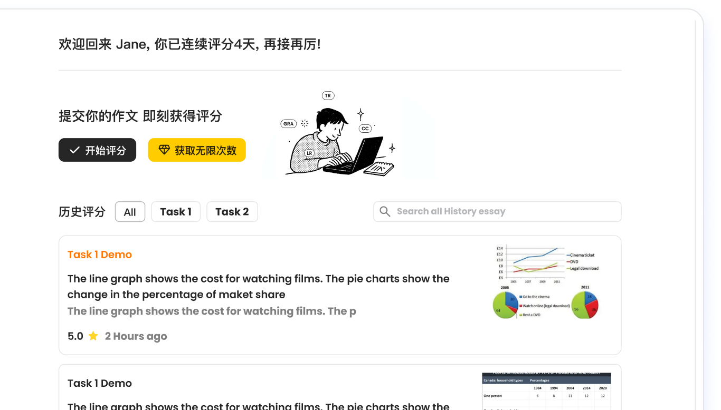Open the Canada household types table thumbnail

(547, 391)
